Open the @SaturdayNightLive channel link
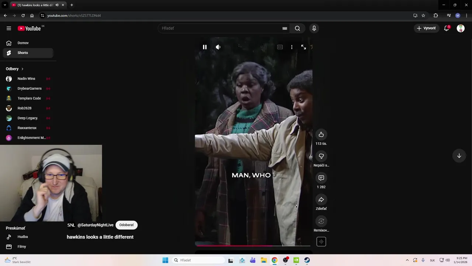Screen dimensions: 472x266 [x=96, y=225]
